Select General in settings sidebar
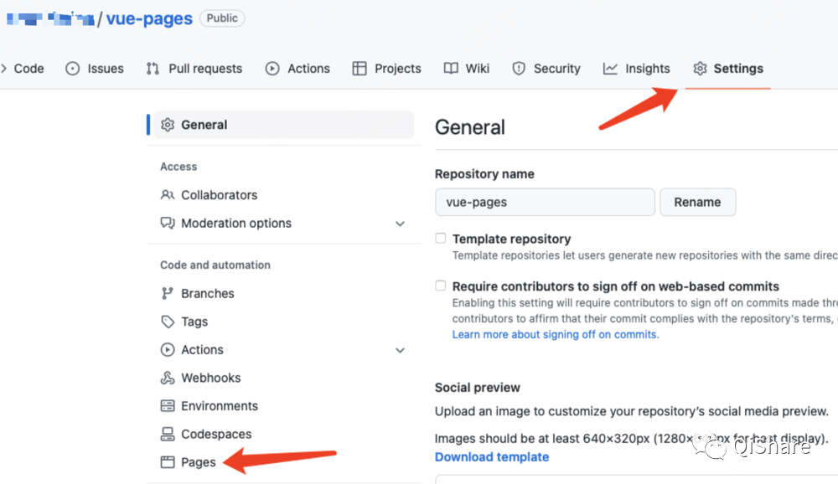This screenshot has height=484, width=838. click(x=284, y=125)
